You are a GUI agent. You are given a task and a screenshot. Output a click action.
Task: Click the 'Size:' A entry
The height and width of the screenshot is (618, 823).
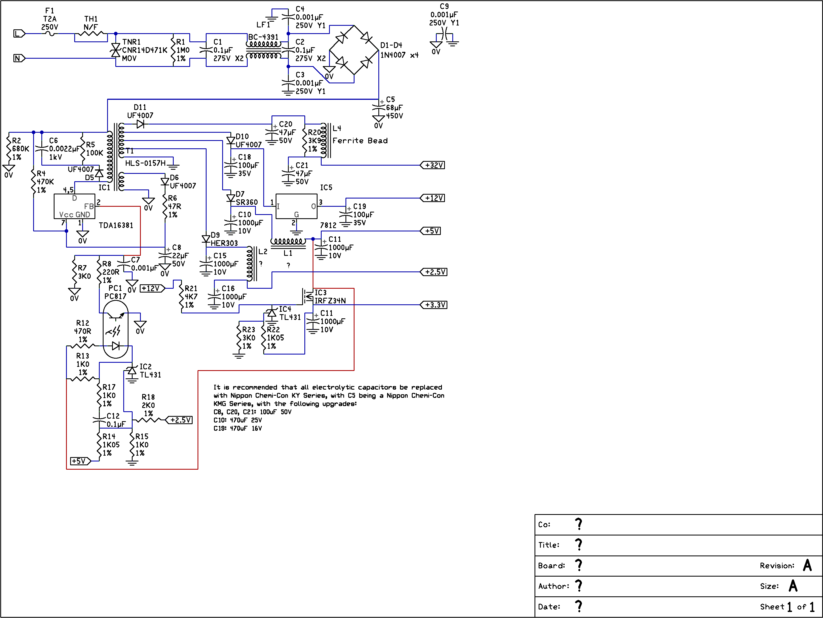click(779, 586)
